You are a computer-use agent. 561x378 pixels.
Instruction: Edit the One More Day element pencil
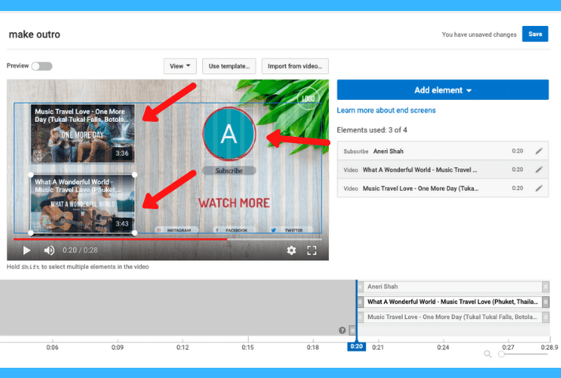[x=539, y=188]
